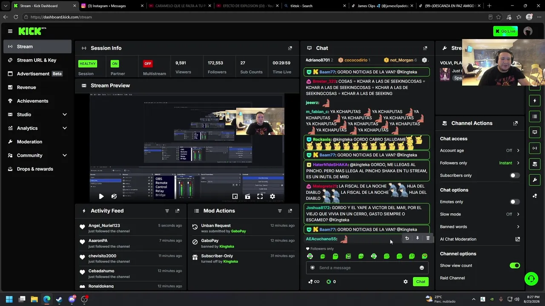
Task: Pop out the Activity Feed panel
Action: tap(178, 211)
